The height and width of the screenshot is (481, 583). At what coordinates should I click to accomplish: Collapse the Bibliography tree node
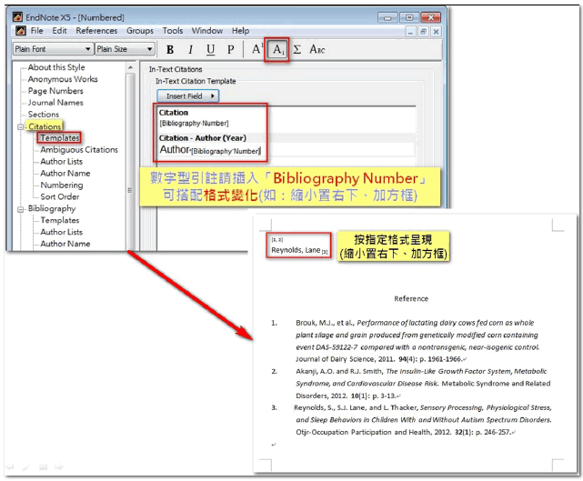coord(21,209)
